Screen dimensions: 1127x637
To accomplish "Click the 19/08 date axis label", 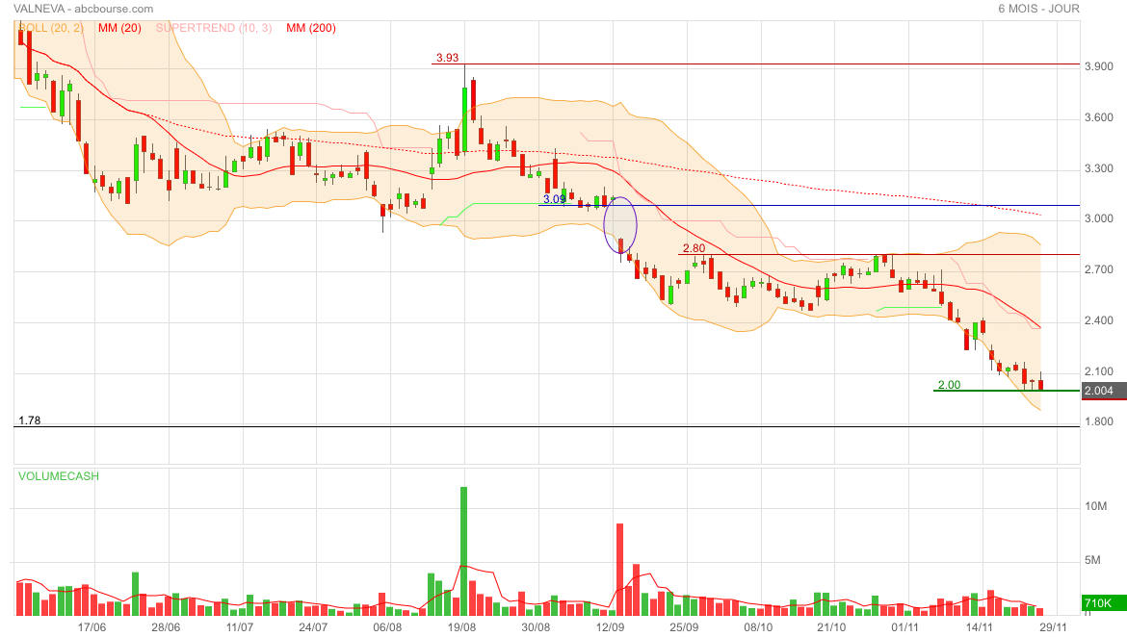I will click(x=462, y=627).
